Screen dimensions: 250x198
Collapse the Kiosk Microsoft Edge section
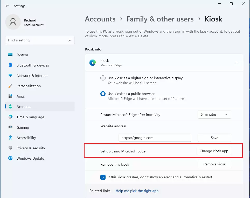click(237, 63)
